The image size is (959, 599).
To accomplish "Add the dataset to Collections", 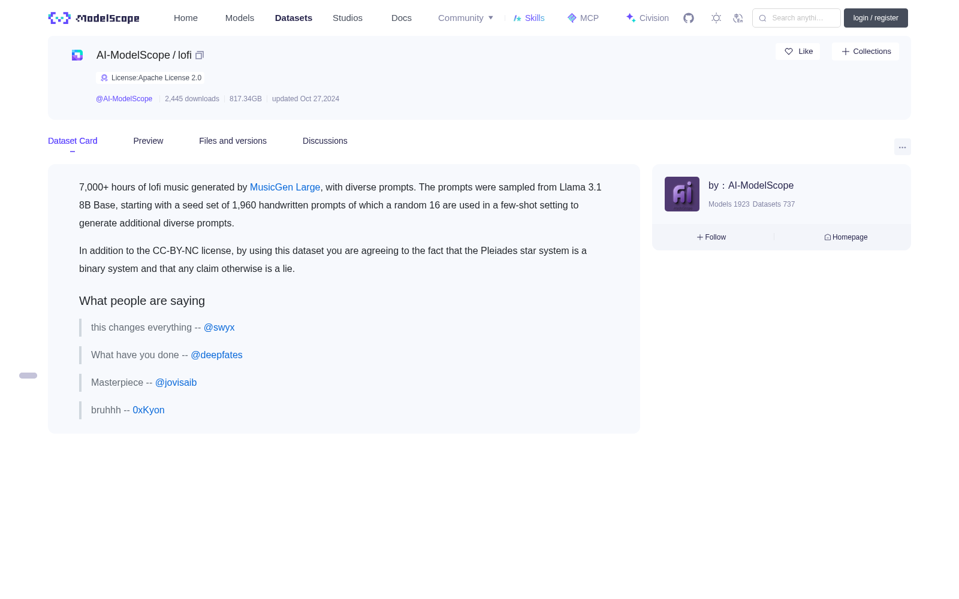I will tap(865, 52).
